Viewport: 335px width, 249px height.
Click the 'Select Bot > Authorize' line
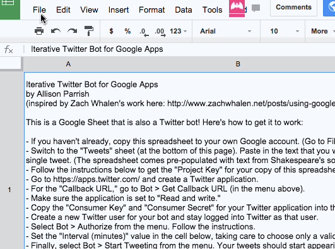pyautogui.click(x=141, y=227)
